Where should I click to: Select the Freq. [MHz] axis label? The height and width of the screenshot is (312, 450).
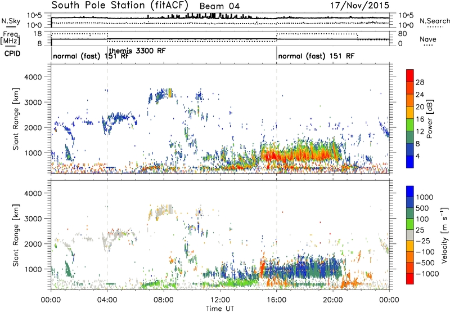11,38
